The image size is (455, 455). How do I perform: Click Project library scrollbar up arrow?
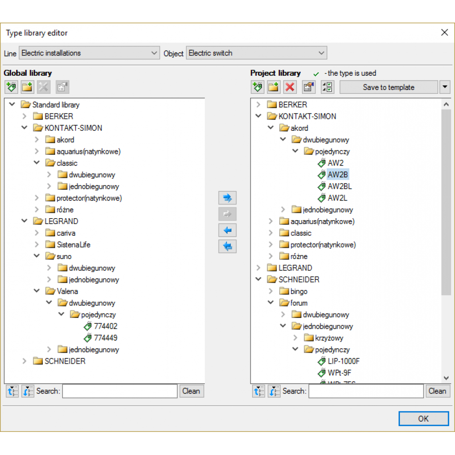click(x=446, y=104)
